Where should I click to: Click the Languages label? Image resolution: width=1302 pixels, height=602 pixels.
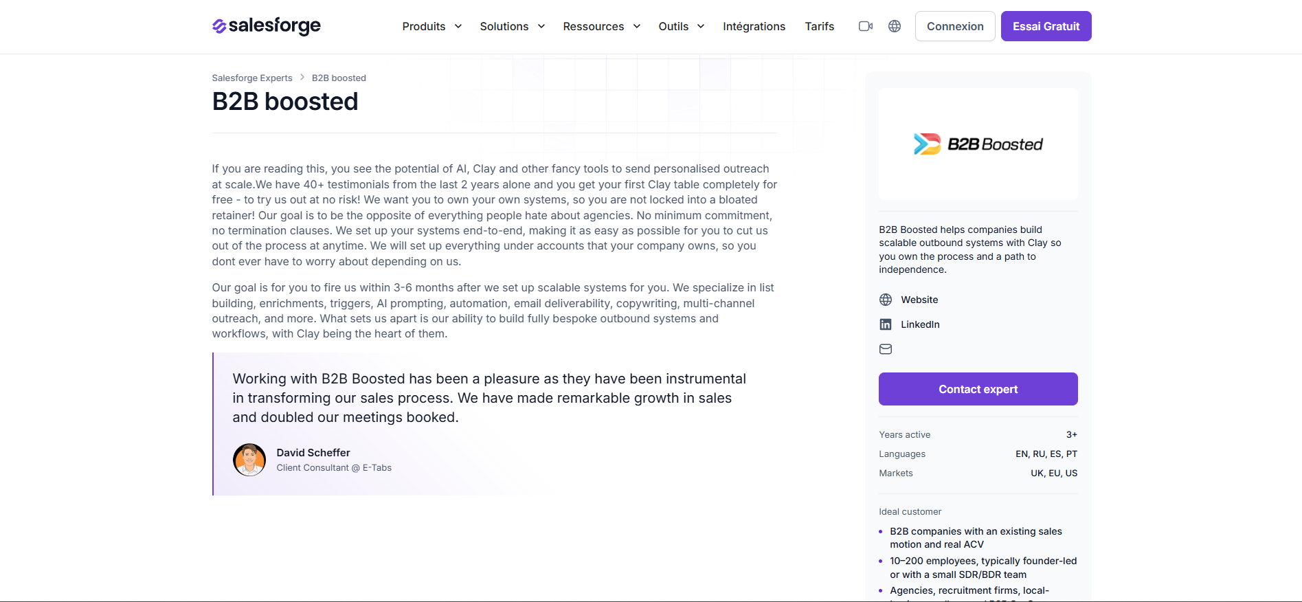[902, 454]
